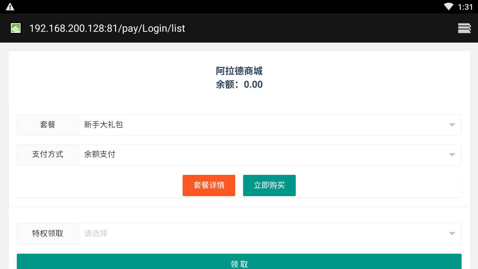Open the browser stacked-lines menu icon
This screenshot has width=478, height=269.
pos(464,28)
